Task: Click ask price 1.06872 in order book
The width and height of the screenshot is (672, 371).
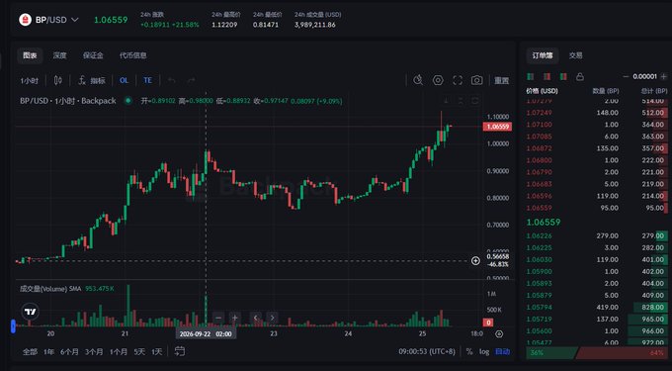Action: pos(540,148)
